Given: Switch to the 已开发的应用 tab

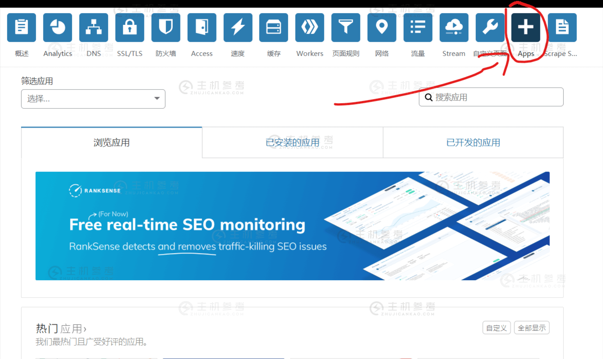Looking at the screenshot, I should (473, 142).
